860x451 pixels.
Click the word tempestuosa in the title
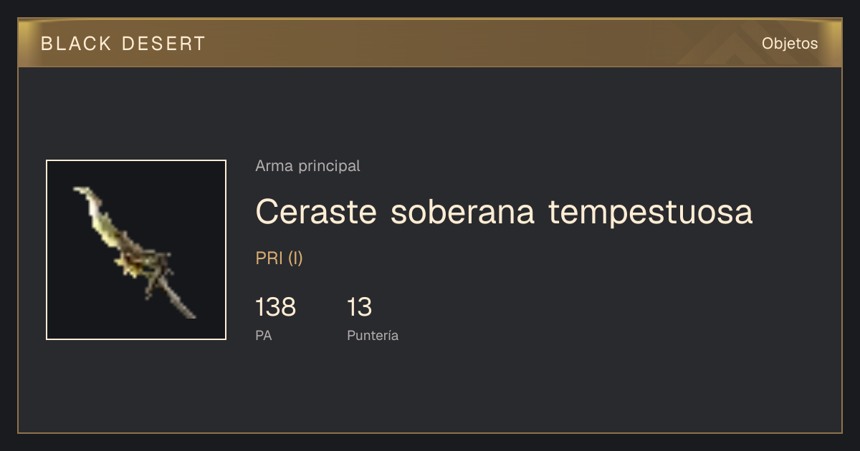[651, 213]
